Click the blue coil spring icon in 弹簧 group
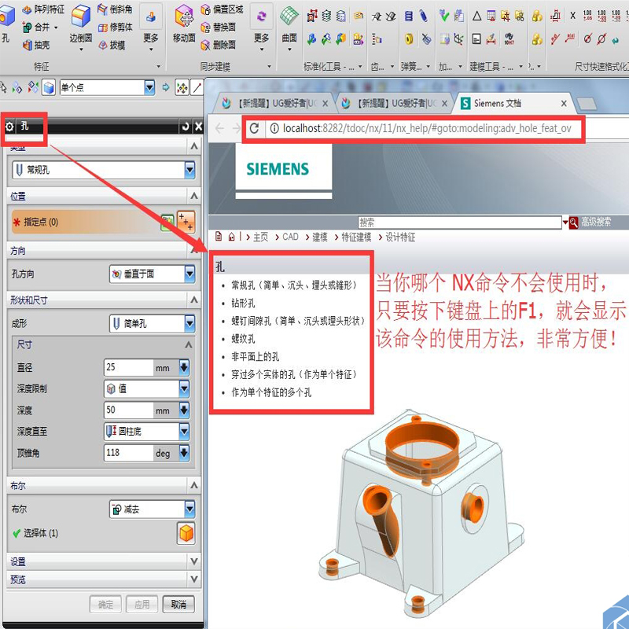 pos(408,16)
